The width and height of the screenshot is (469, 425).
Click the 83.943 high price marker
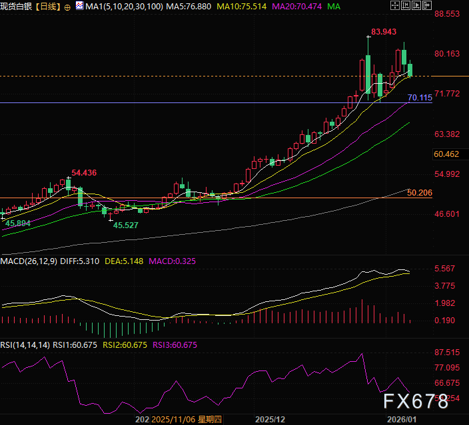coord(384,32)
